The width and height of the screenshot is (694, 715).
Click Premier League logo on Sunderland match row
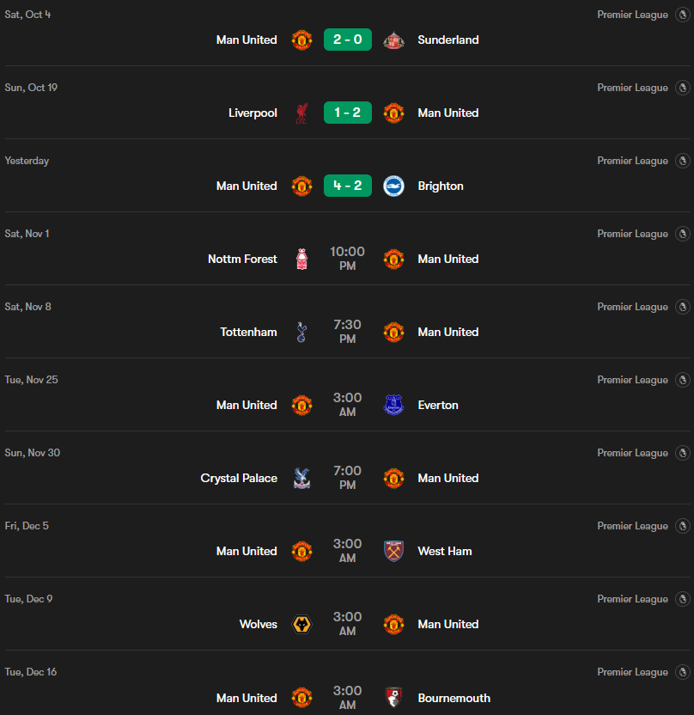pos(683,15)
